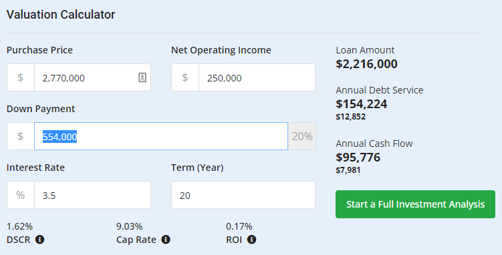
Task: Click the Term (Year) input field
Action: coord(243,195)
